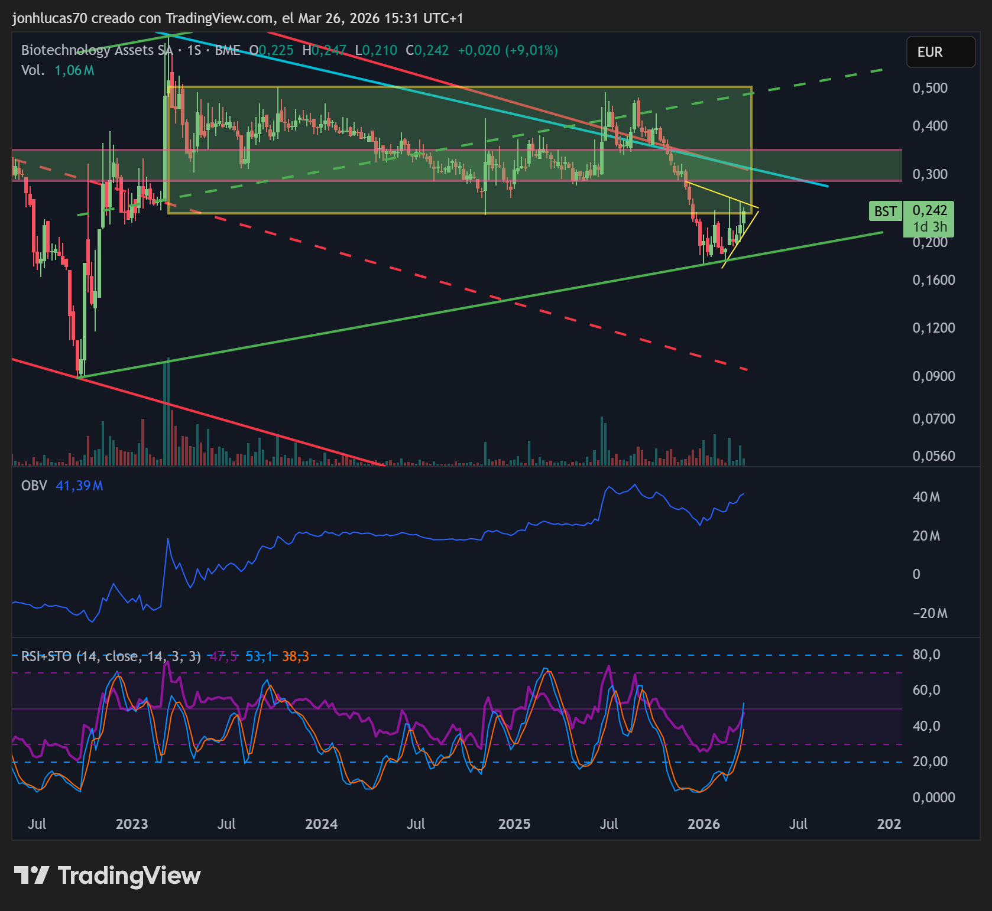Image resolution: width=992 pixels, height=911 pixels.
Task: Open the RSI+STO indicator settings label
Action: [x=111, y=656]
